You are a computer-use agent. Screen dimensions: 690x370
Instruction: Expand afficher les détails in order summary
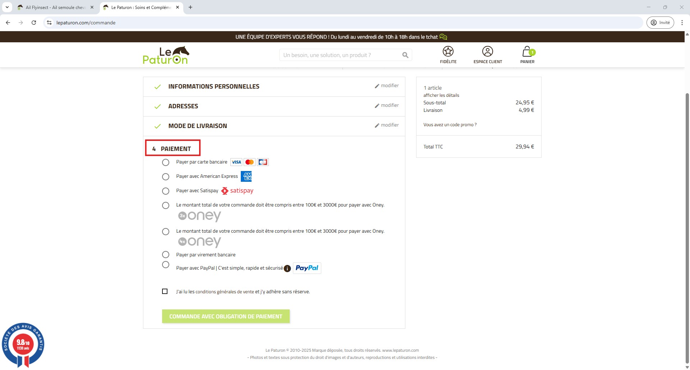(x=441, y=95)
